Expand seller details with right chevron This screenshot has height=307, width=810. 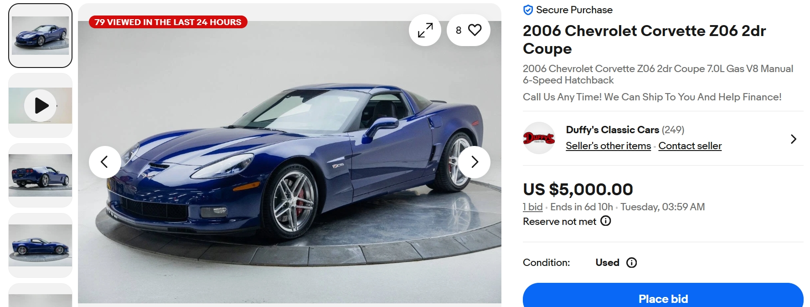794,139
